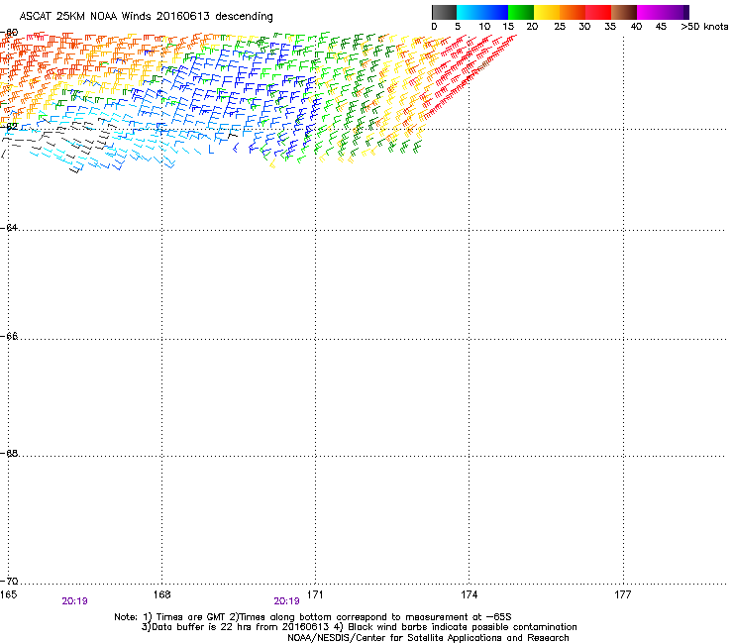The image size is (733, 644).
Task: Click the NOAA/NESDIS Center credit line
Action: coord(428,638)
